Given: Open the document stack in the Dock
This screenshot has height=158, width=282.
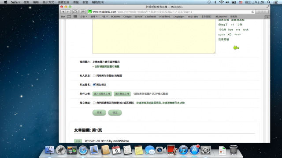Looking at the screenshot, I should point(222,150).
